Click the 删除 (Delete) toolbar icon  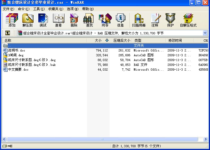(74, 20)
